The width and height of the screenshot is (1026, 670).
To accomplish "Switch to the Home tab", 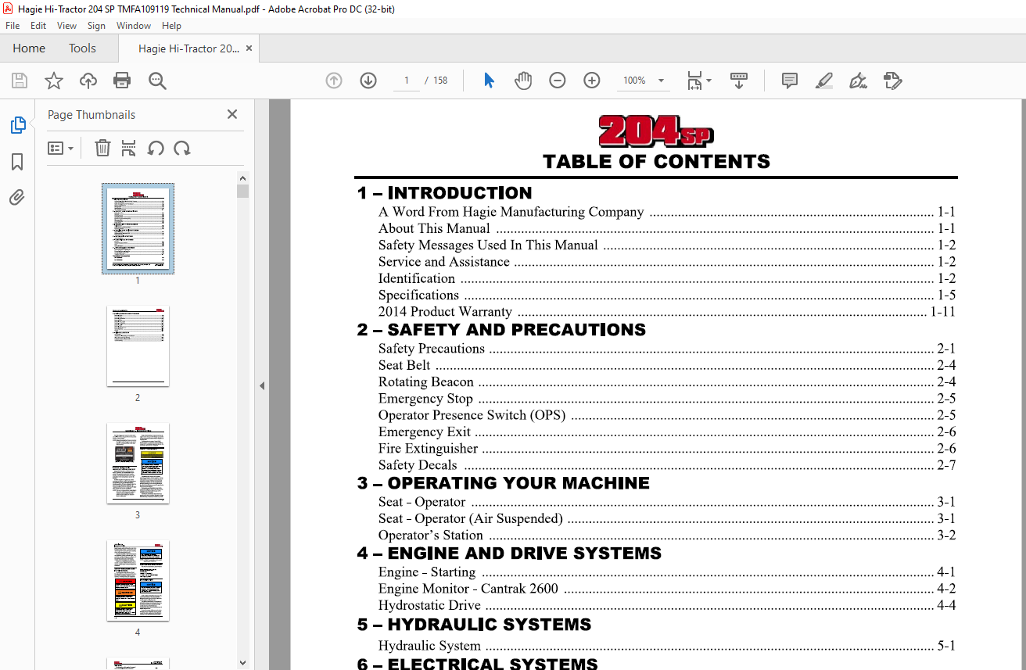I will point(29,48).
